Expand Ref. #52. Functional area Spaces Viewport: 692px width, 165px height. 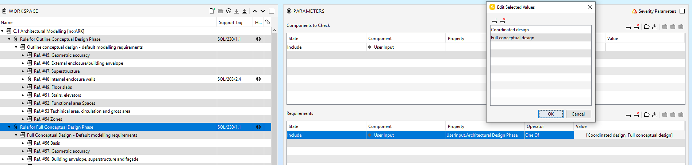23,103
